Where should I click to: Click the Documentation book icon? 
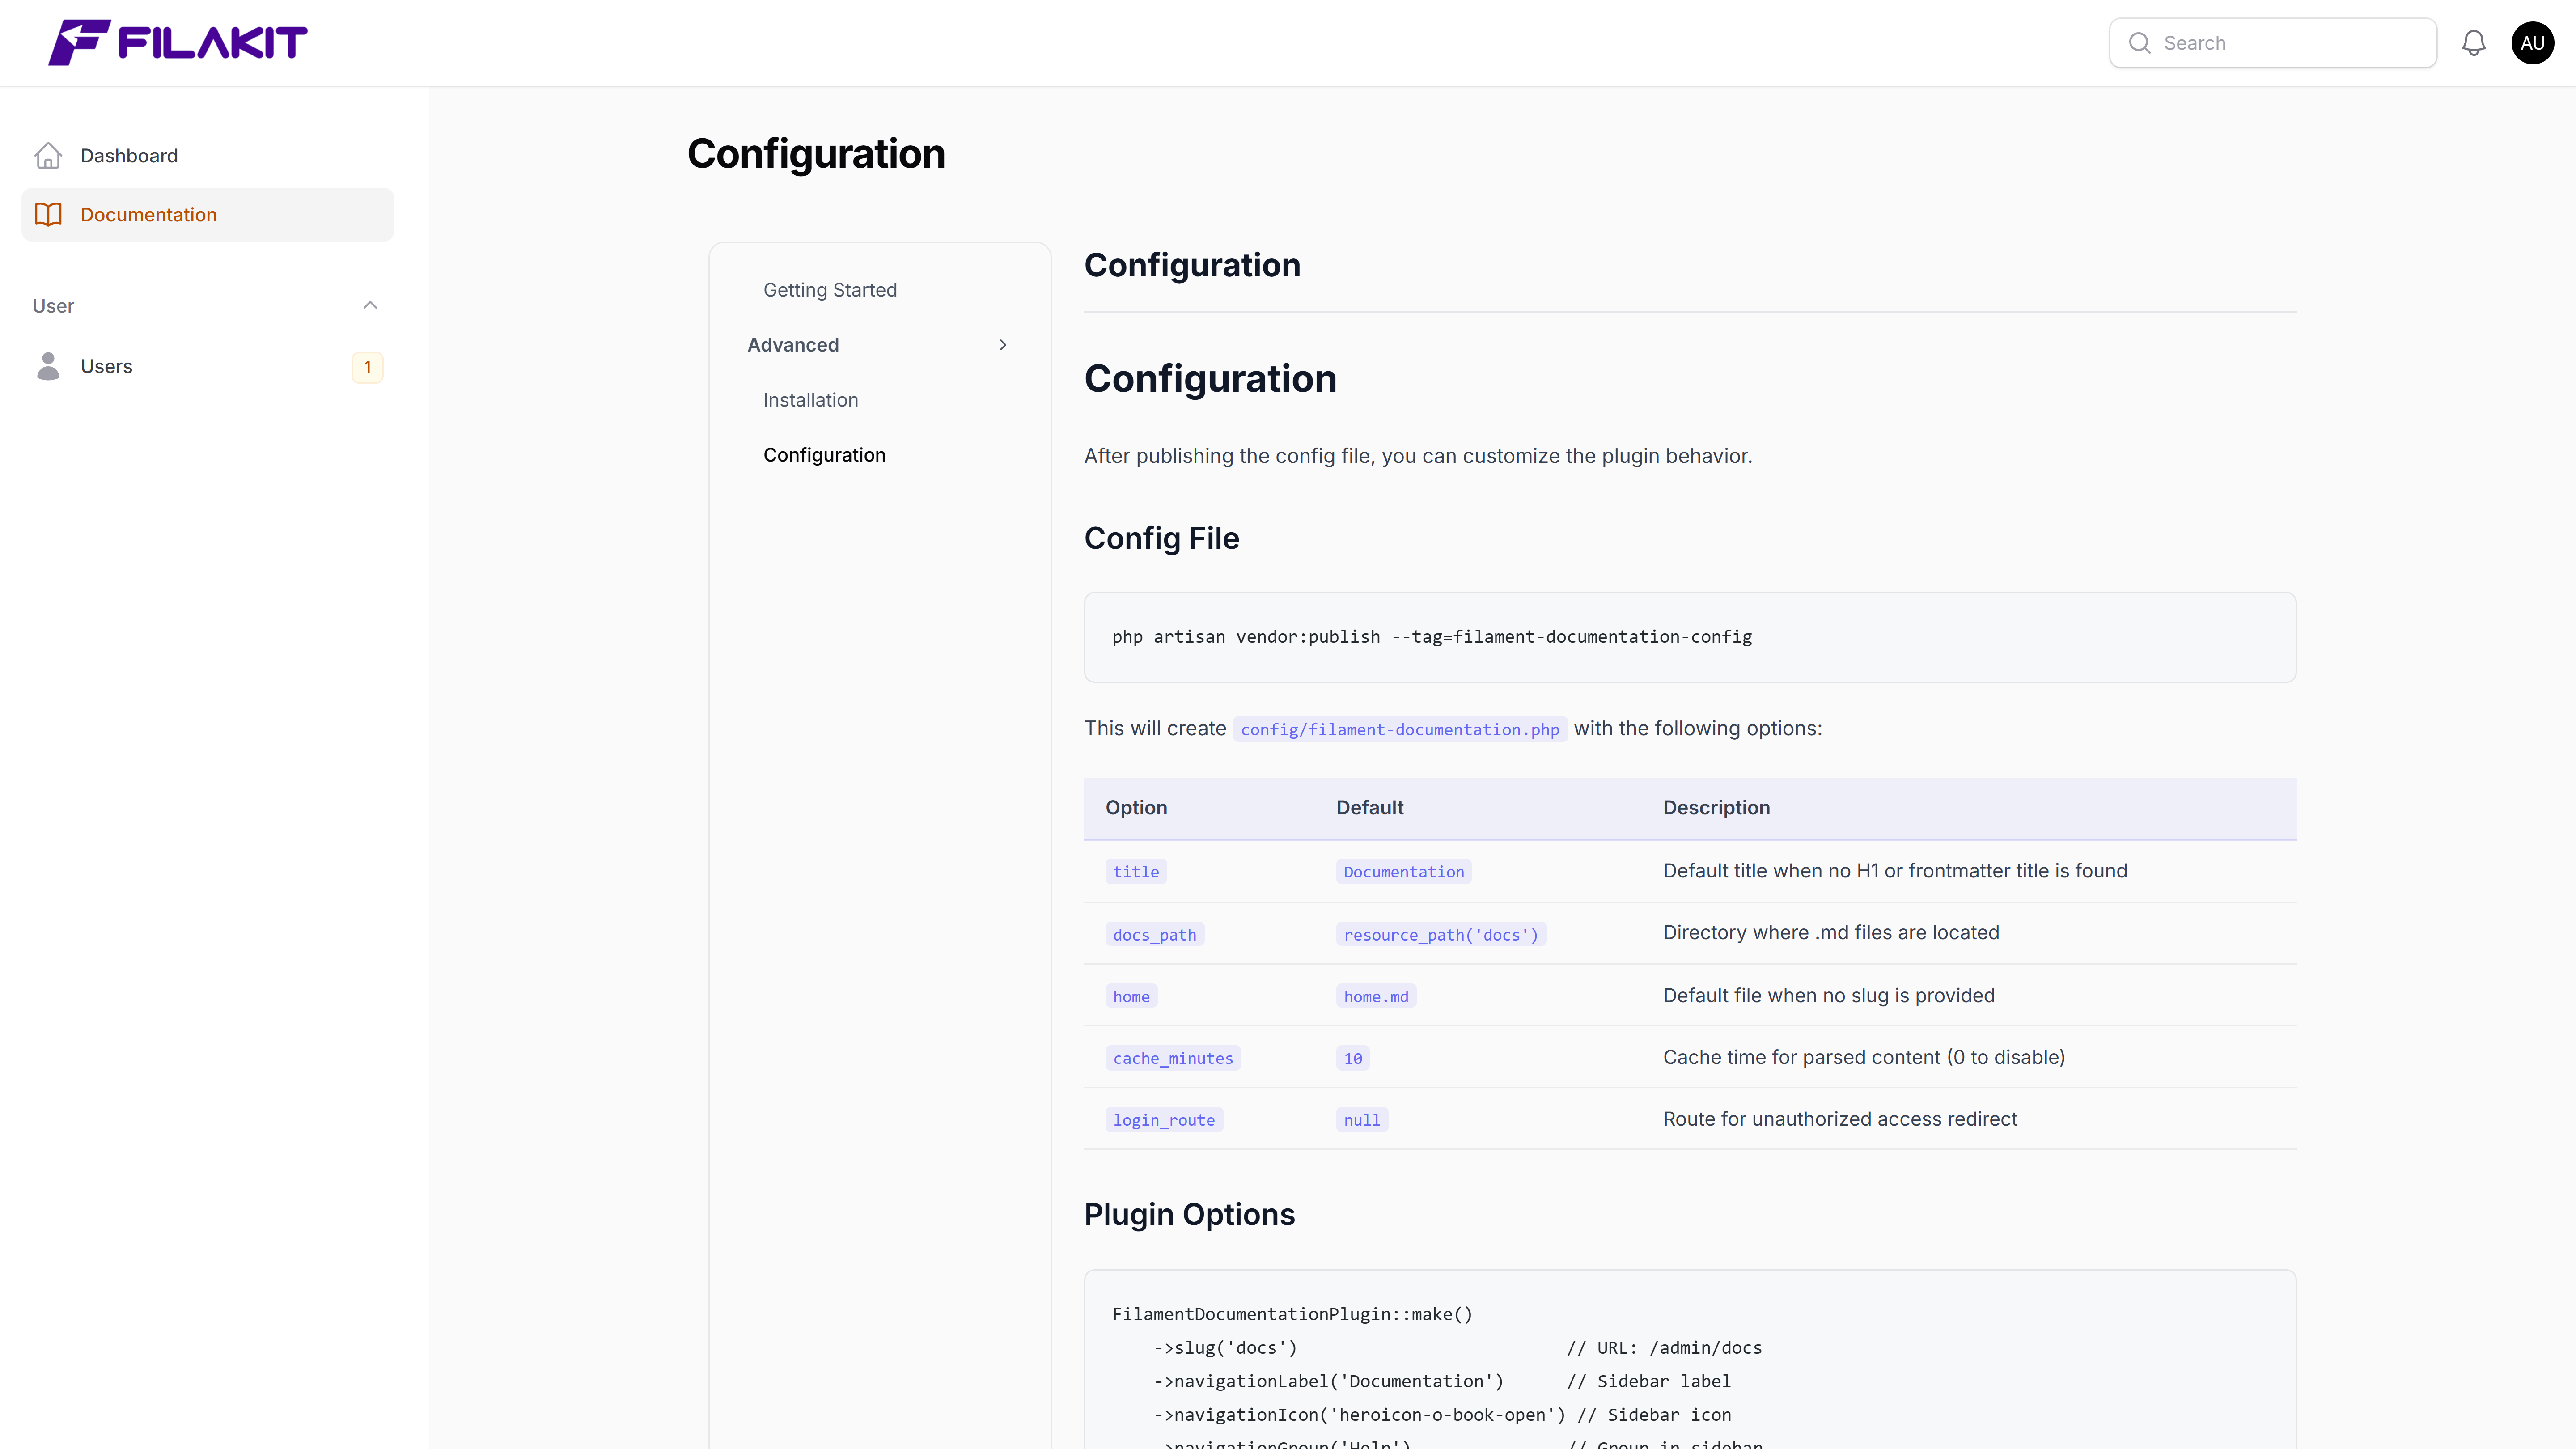click(48, 215)
